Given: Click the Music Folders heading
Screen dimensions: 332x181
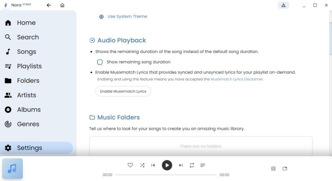Looking at the screenshot, I should 119,118.
